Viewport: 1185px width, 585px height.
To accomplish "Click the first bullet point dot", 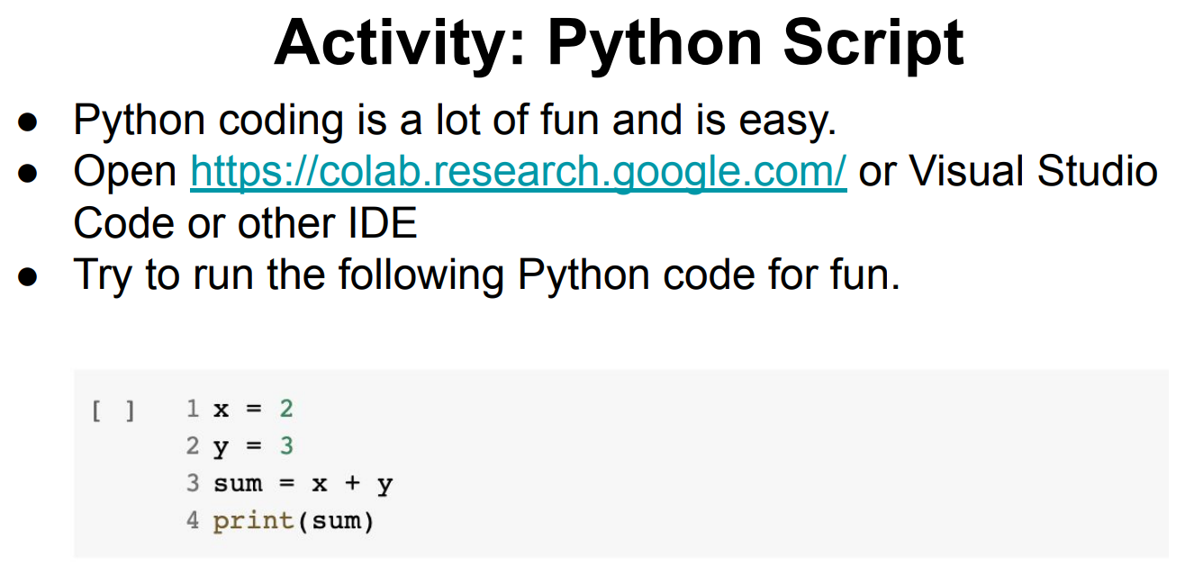I will 27,122.
